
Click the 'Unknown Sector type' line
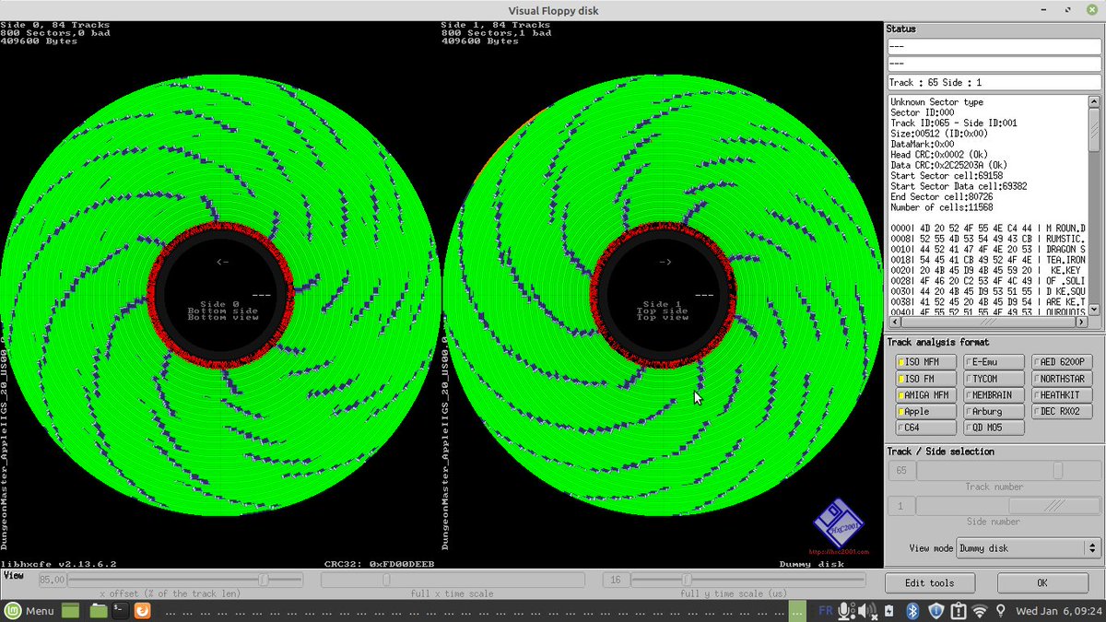[936, 102]
